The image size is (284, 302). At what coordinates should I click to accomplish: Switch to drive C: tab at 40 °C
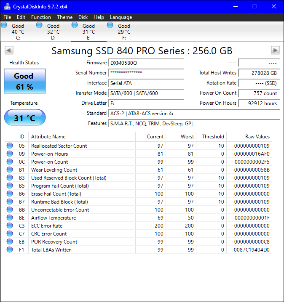click(18, 32)
